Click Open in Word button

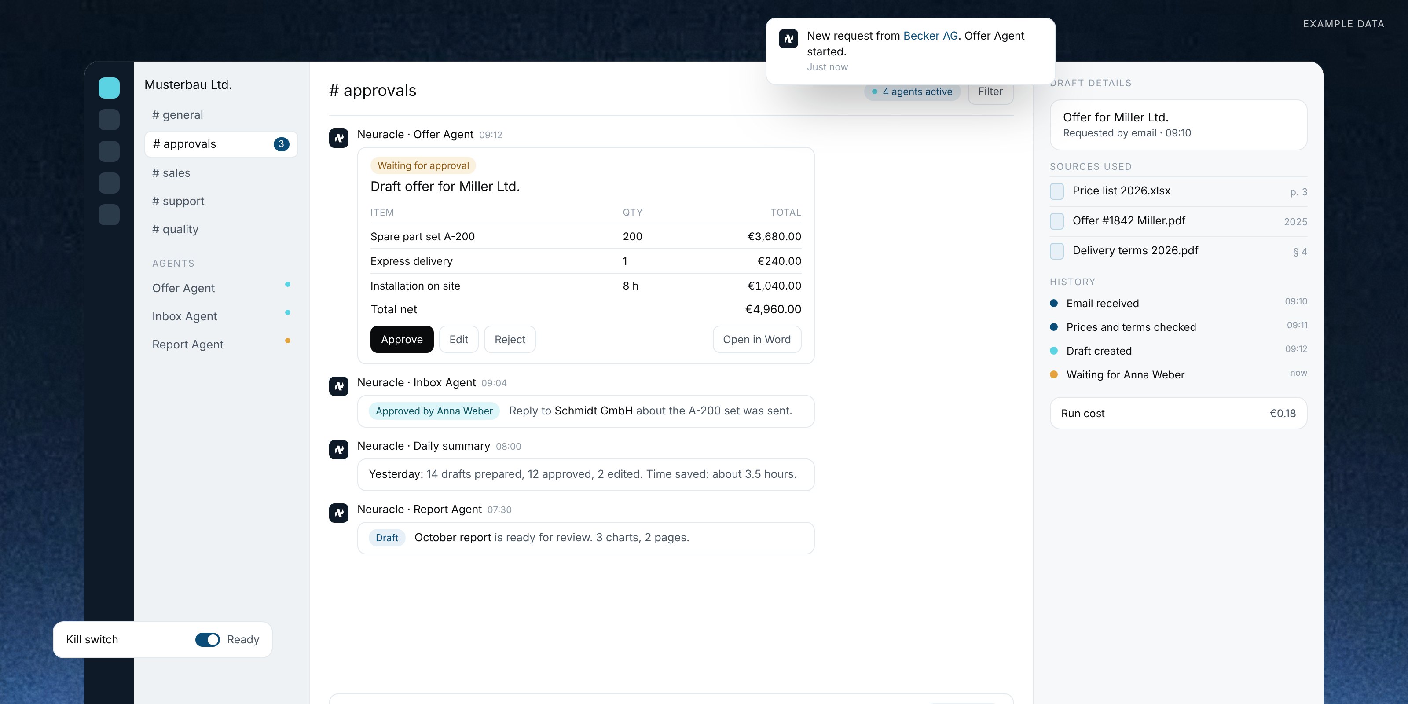756,339
